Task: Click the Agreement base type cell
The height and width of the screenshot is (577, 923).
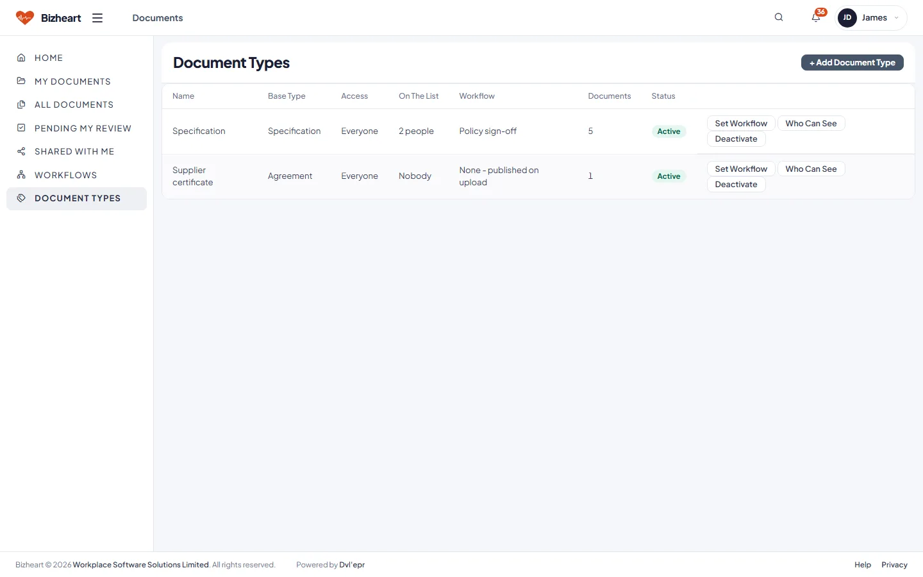Action: coord(290,176)
